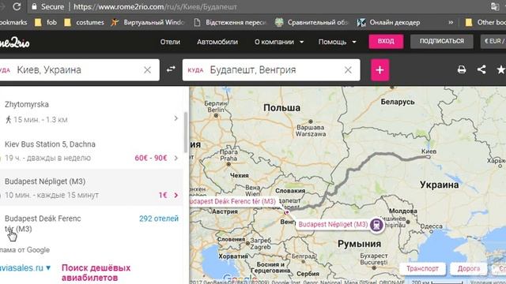Open the Отели menu item
This screenshot has width=506, height=284.
coord(170,42)
